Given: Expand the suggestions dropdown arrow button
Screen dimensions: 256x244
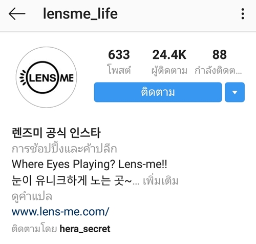Looking at the screenshot, I should point(234,92).
